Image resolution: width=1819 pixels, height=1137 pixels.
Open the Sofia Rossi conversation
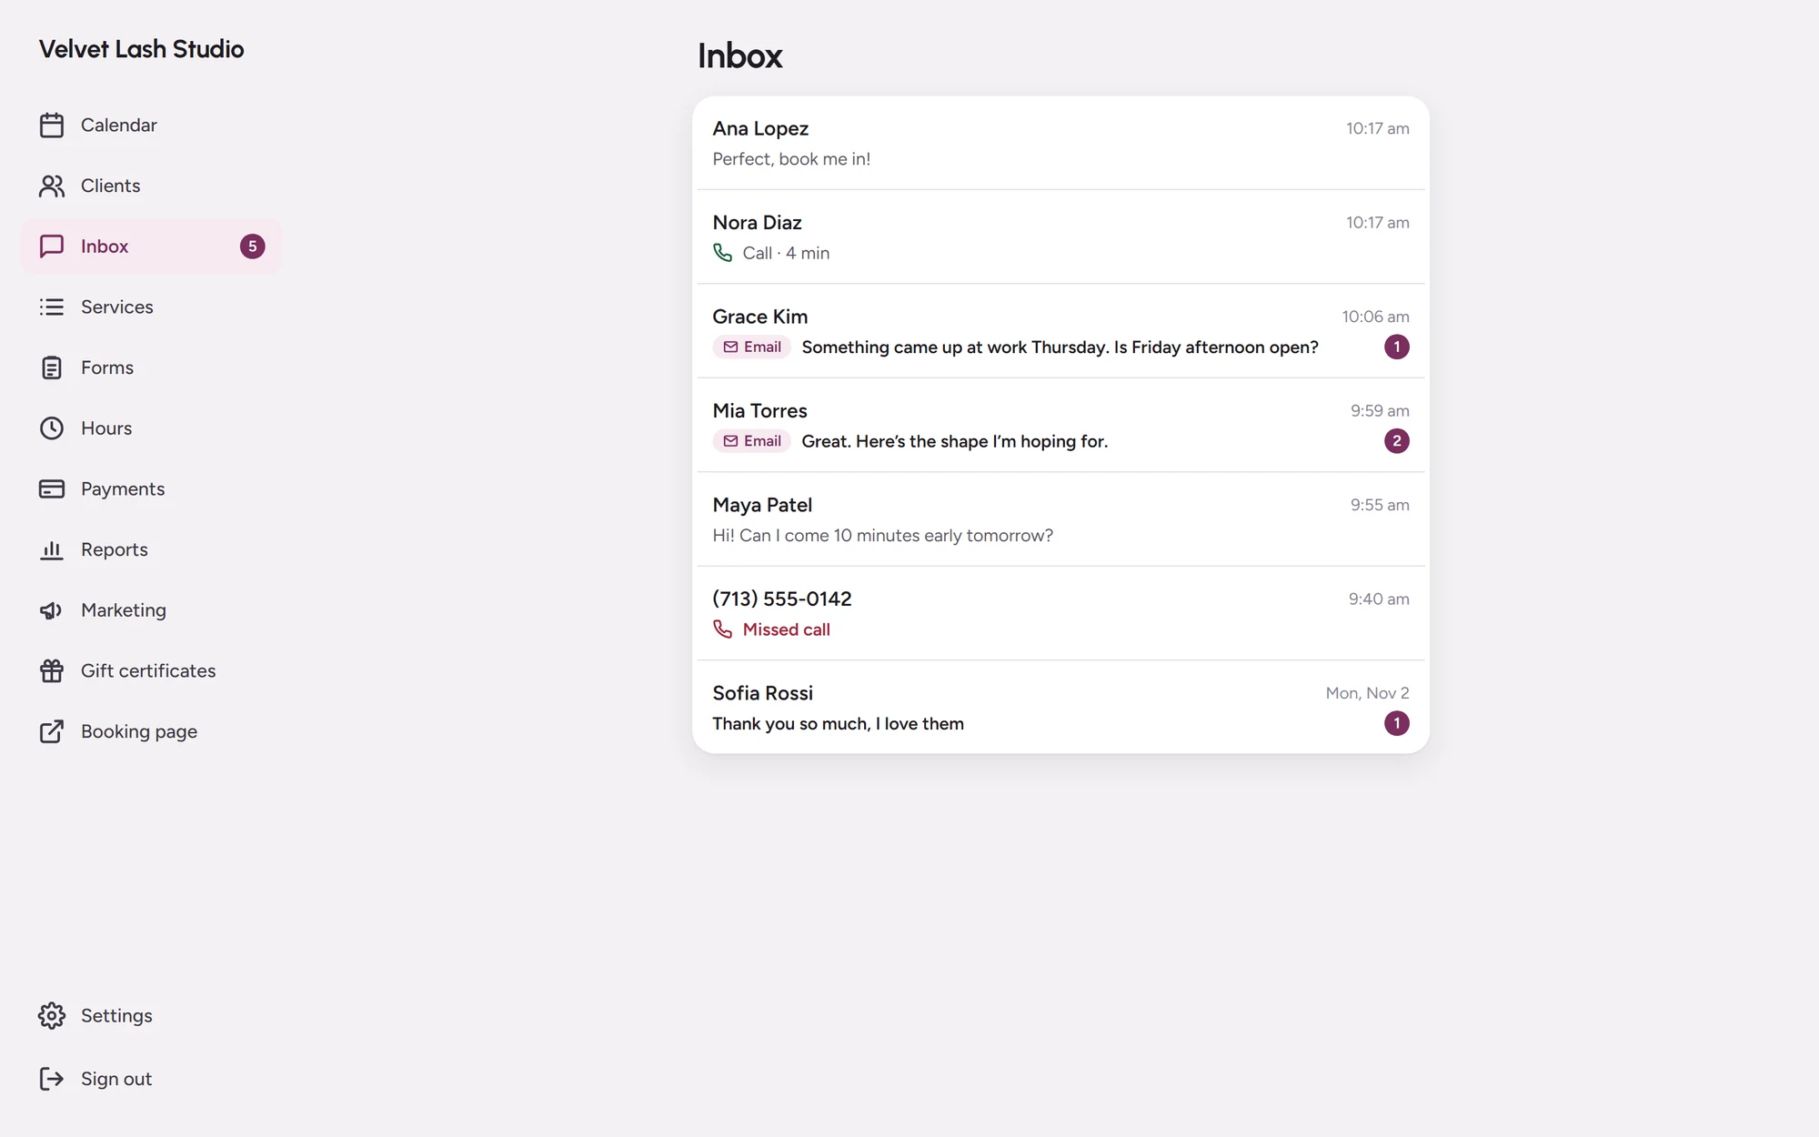pos(1060,708)
